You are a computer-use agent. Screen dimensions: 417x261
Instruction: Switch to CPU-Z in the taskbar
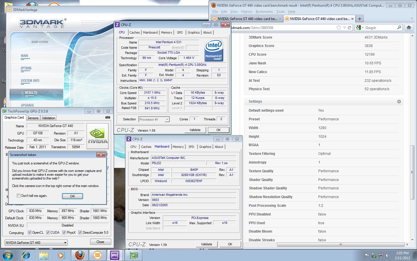point(115,255)
